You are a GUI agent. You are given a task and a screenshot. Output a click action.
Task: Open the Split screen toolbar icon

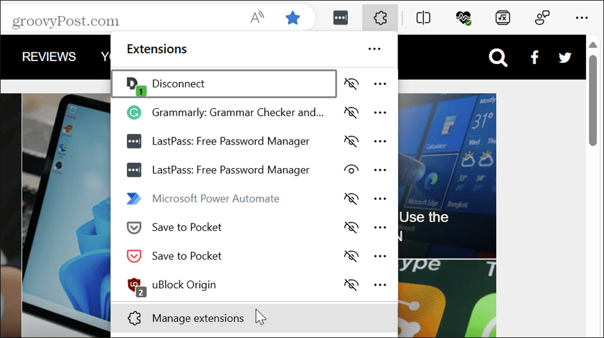coord(423,18)
